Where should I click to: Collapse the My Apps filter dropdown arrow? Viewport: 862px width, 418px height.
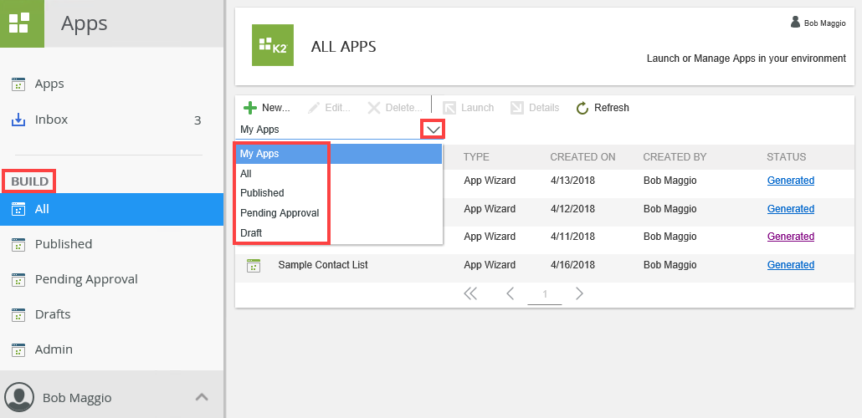coord(433,130)
